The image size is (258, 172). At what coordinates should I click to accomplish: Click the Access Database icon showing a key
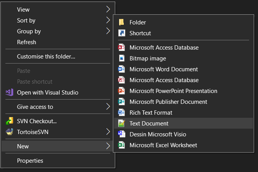121,80
